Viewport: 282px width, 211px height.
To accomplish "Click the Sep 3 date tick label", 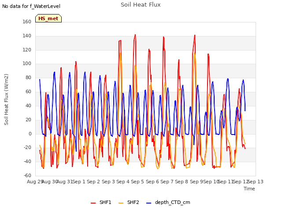I will click(108, 182).
